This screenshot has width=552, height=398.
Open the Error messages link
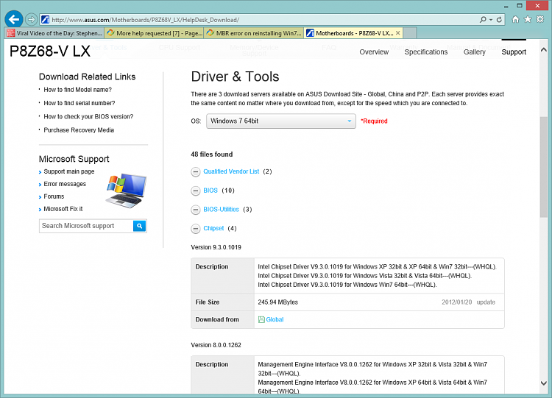(x=65, y=184)
